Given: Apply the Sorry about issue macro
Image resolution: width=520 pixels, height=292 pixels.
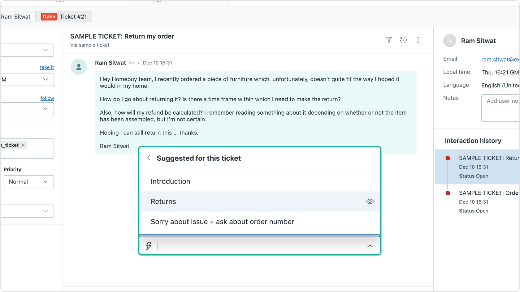Looking at the screenshot, I should (222, 222).
